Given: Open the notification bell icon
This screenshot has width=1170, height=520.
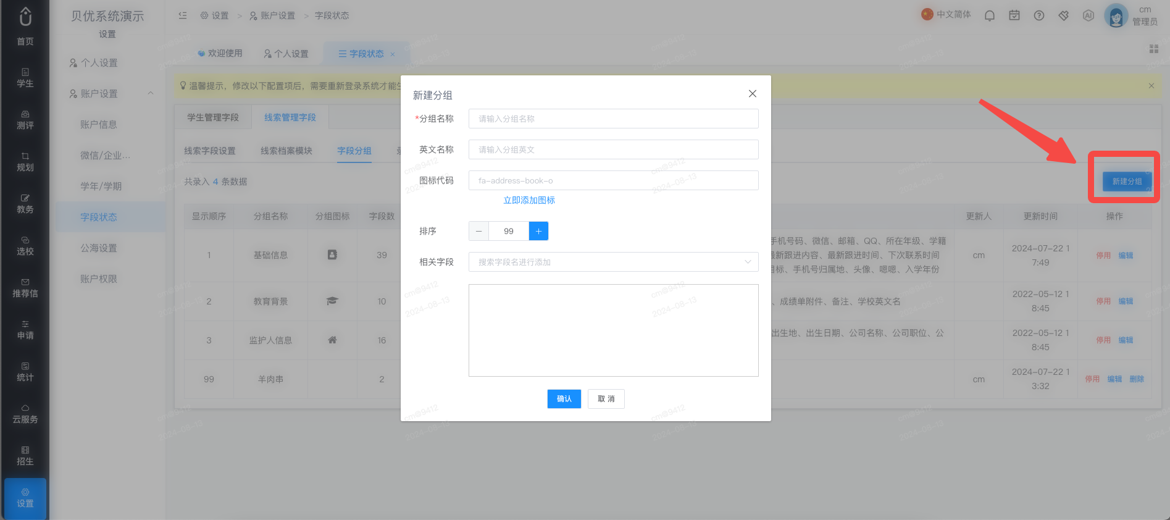Looking at the screenshot, I should click(x=990, y=15).
